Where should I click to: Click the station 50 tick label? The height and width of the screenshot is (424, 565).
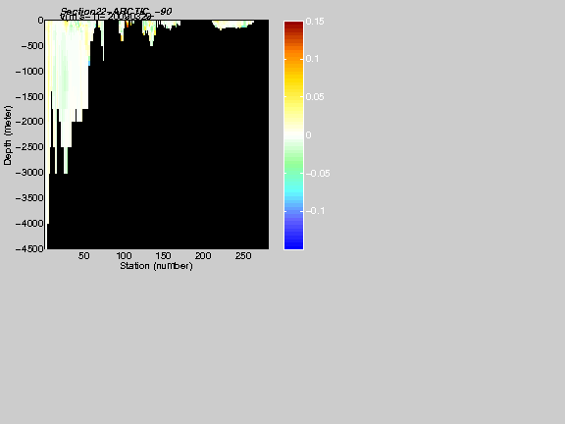pyautogui.click(x=83, y=255)
